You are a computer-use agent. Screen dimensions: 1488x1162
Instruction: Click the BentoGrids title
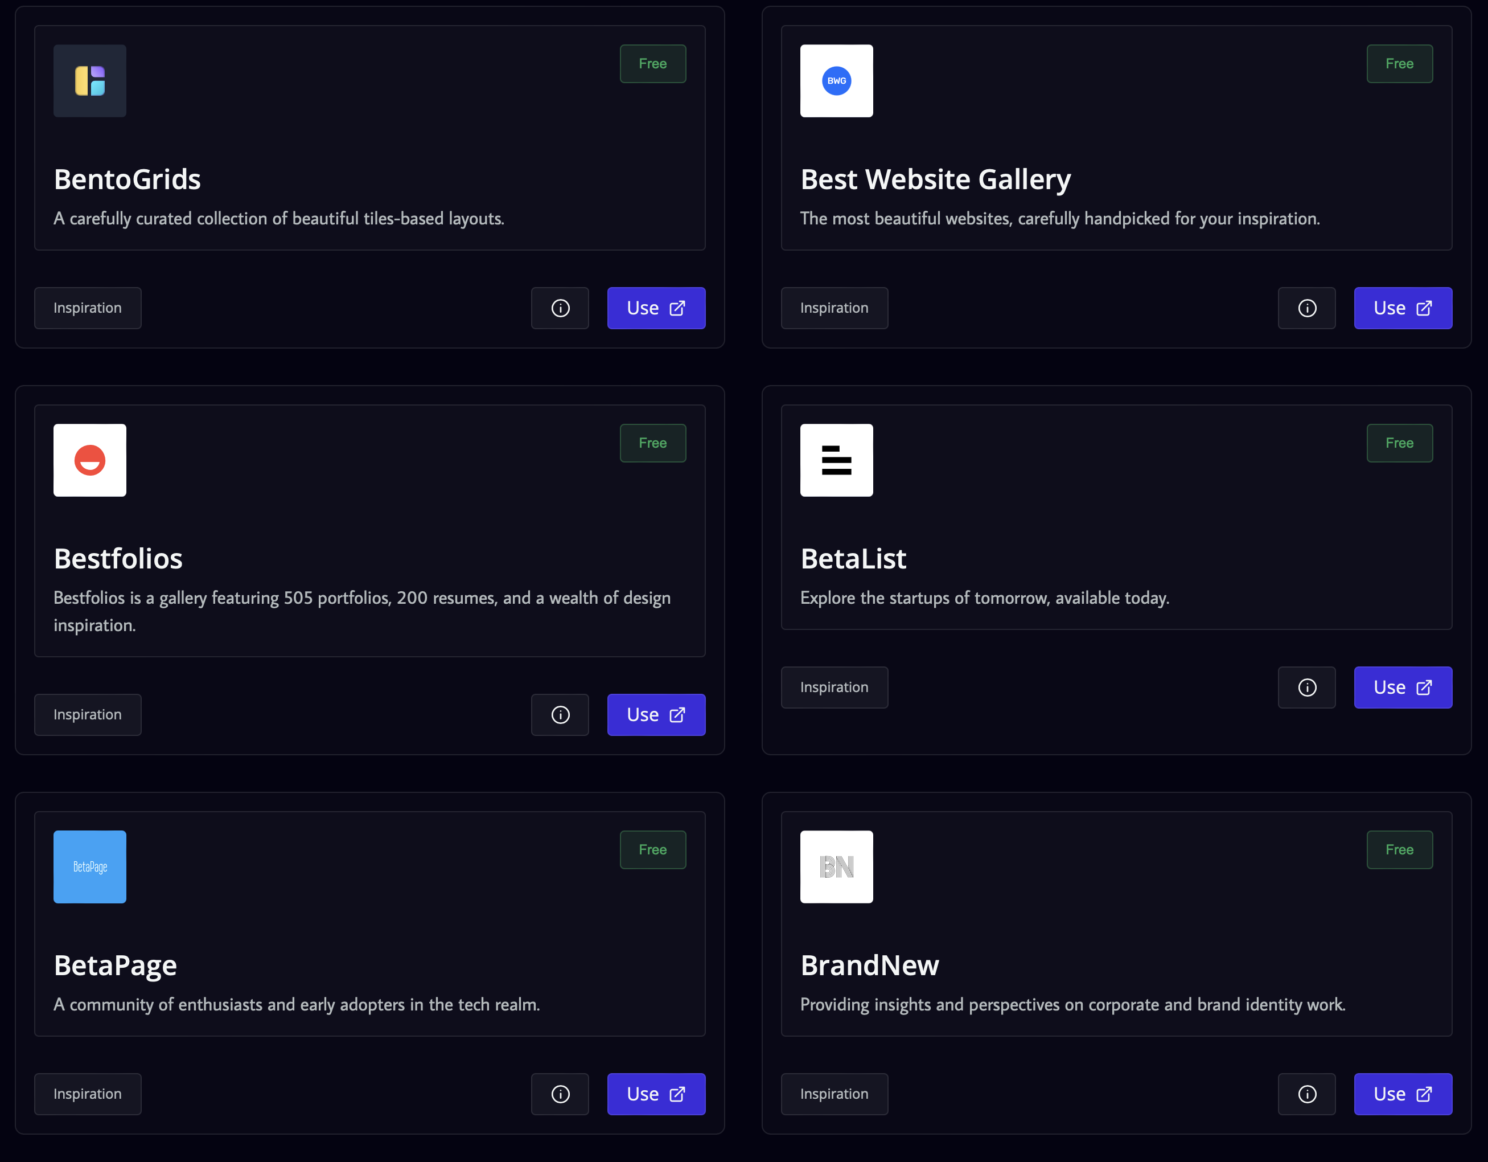(128, 179)
